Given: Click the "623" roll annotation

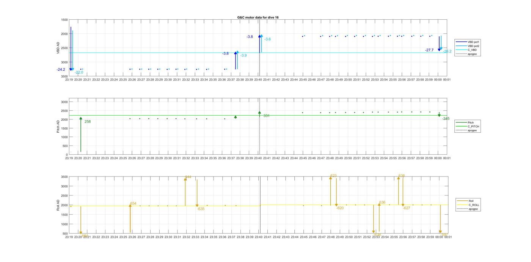Looking at the screenshot, I should 333,176.
